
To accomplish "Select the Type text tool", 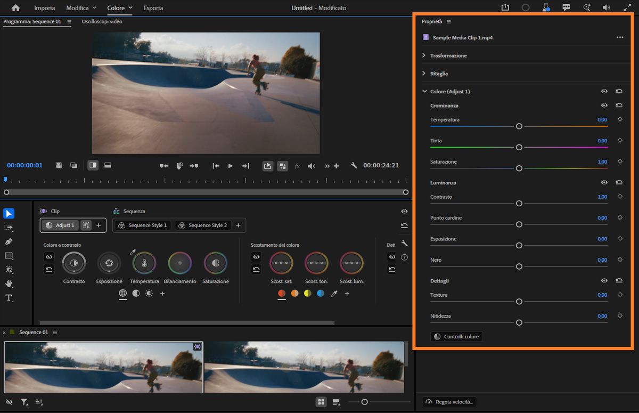I will (9, 298).
